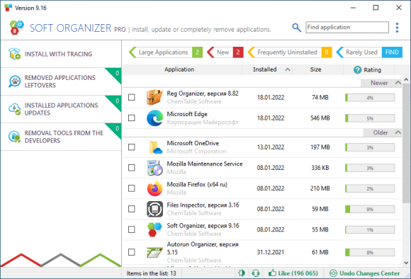Check the Mozilla Firefox checkbox

click(132, 188)
